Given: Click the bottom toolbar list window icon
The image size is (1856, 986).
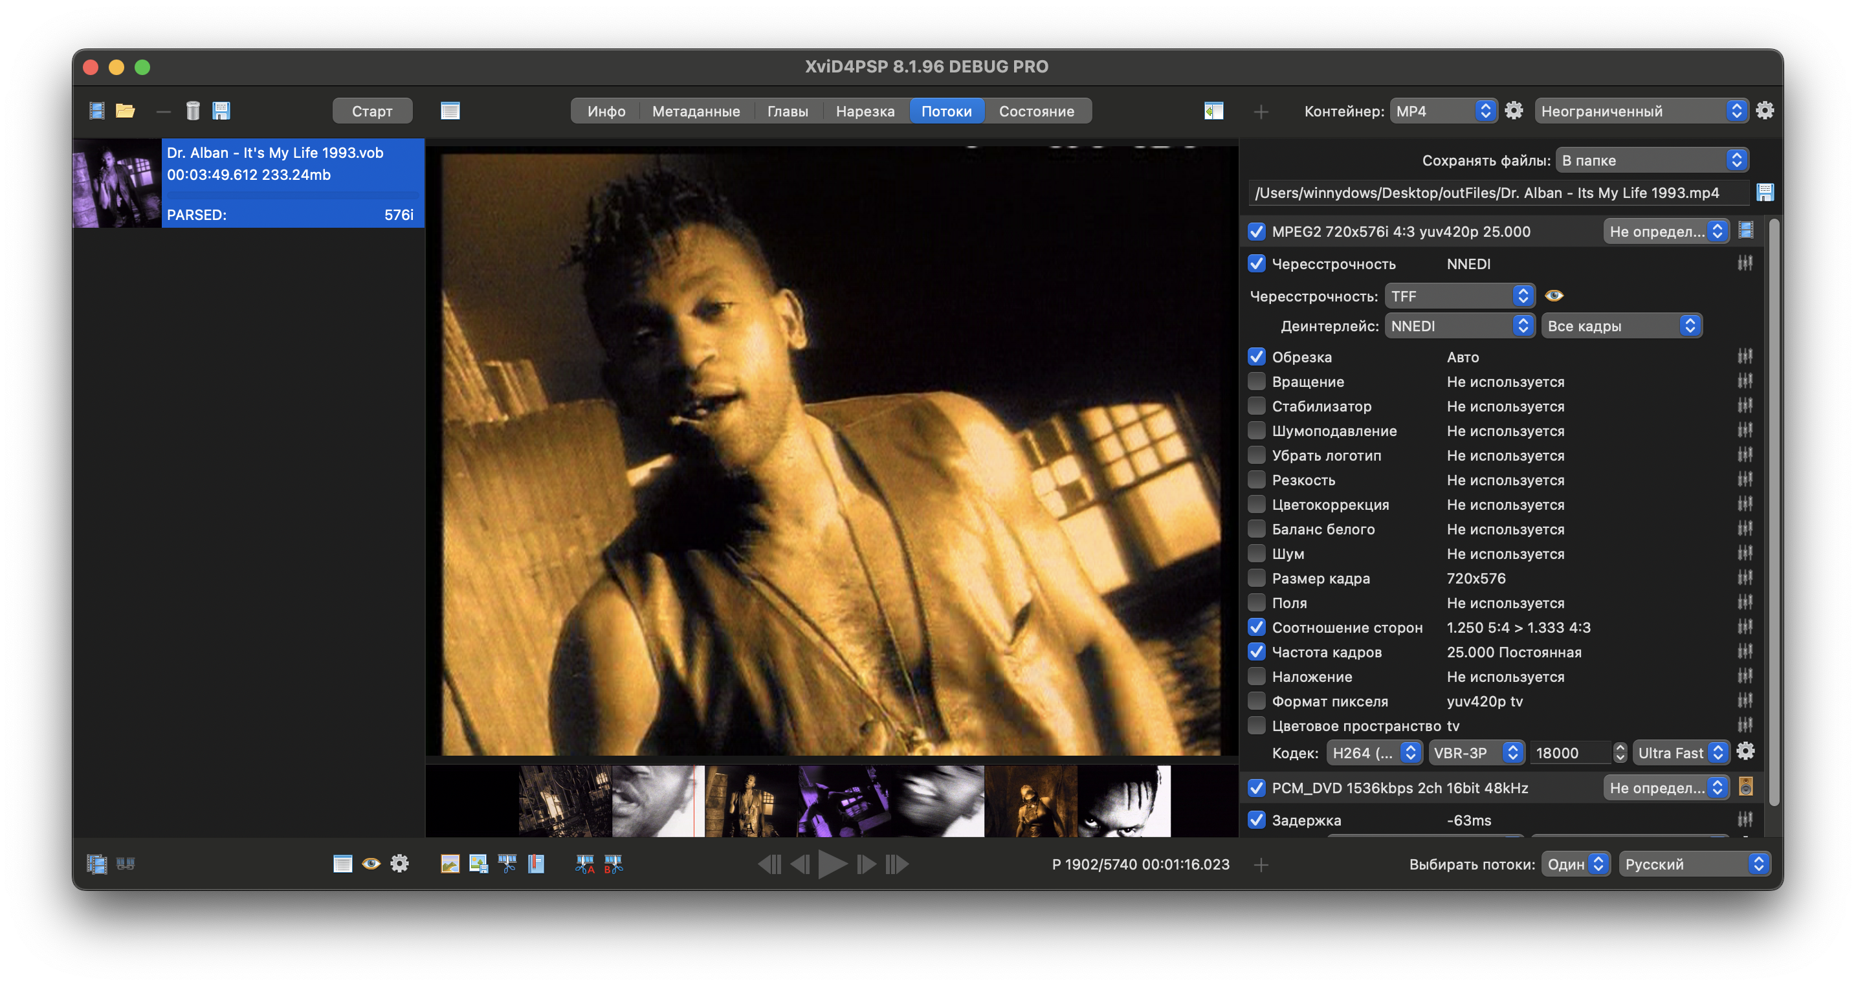Looking at the screenshot, I should point(343,864).
